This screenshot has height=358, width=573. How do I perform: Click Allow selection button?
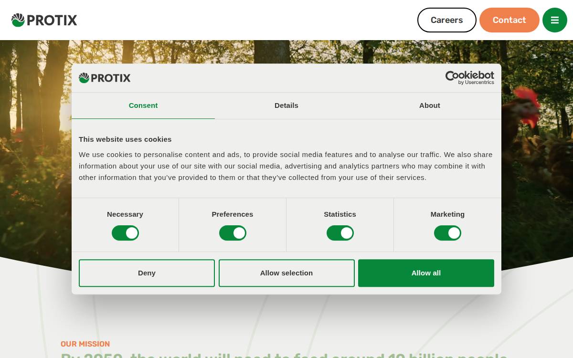tap(286, 273)
